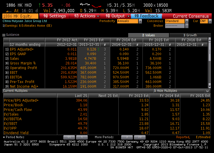Click the intraday price sparkline chart
The width and height of the screenshot is (214, 153).
pos(91,5)
